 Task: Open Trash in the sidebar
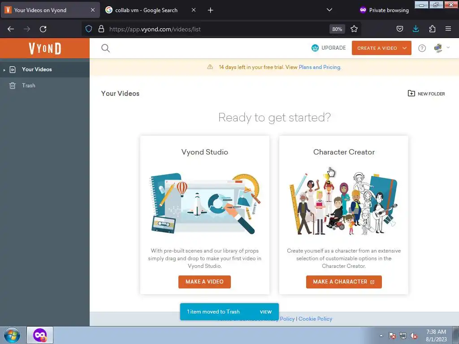click(45, 86)
